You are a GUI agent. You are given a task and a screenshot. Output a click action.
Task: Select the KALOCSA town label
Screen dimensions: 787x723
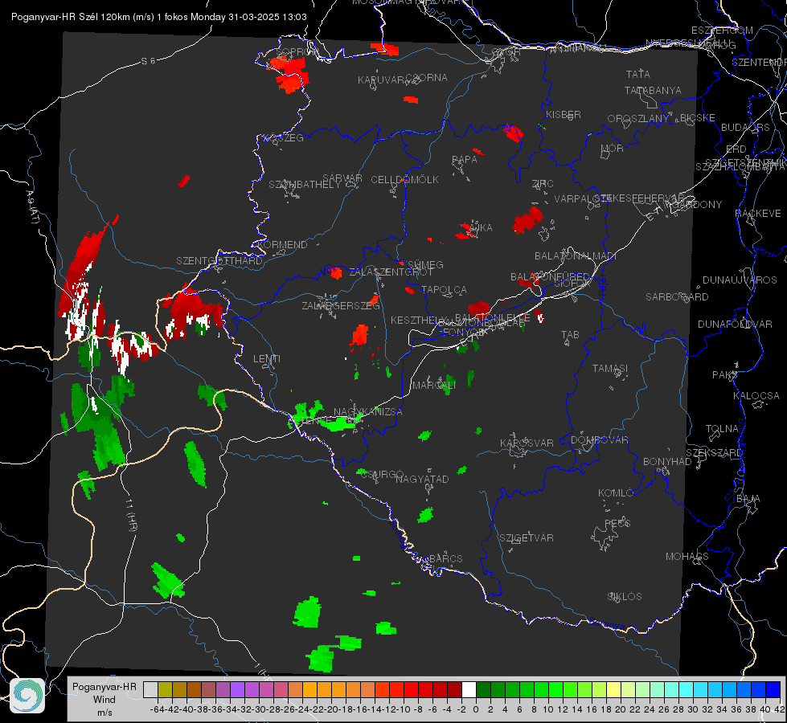point(756,396)
